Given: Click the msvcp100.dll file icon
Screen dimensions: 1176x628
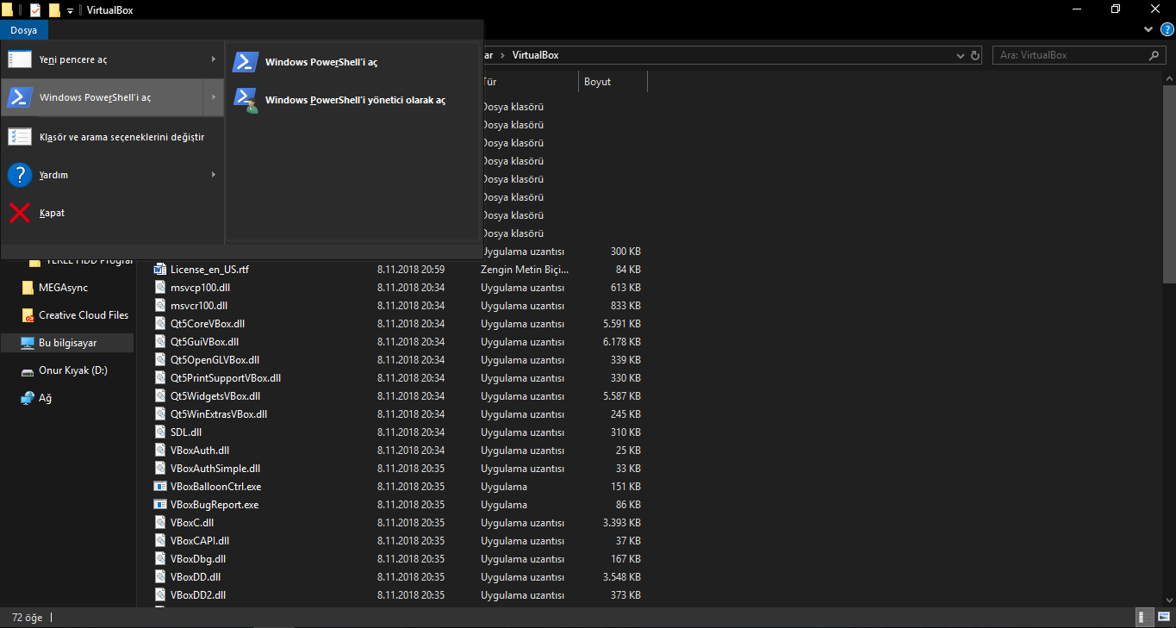Looking at the screenshot, I should click(159, 288).
